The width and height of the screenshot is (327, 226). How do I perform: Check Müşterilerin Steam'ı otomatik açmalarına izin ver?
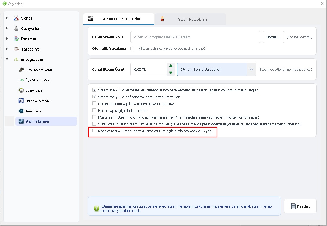pyautogui.click(x=94, y=117)
